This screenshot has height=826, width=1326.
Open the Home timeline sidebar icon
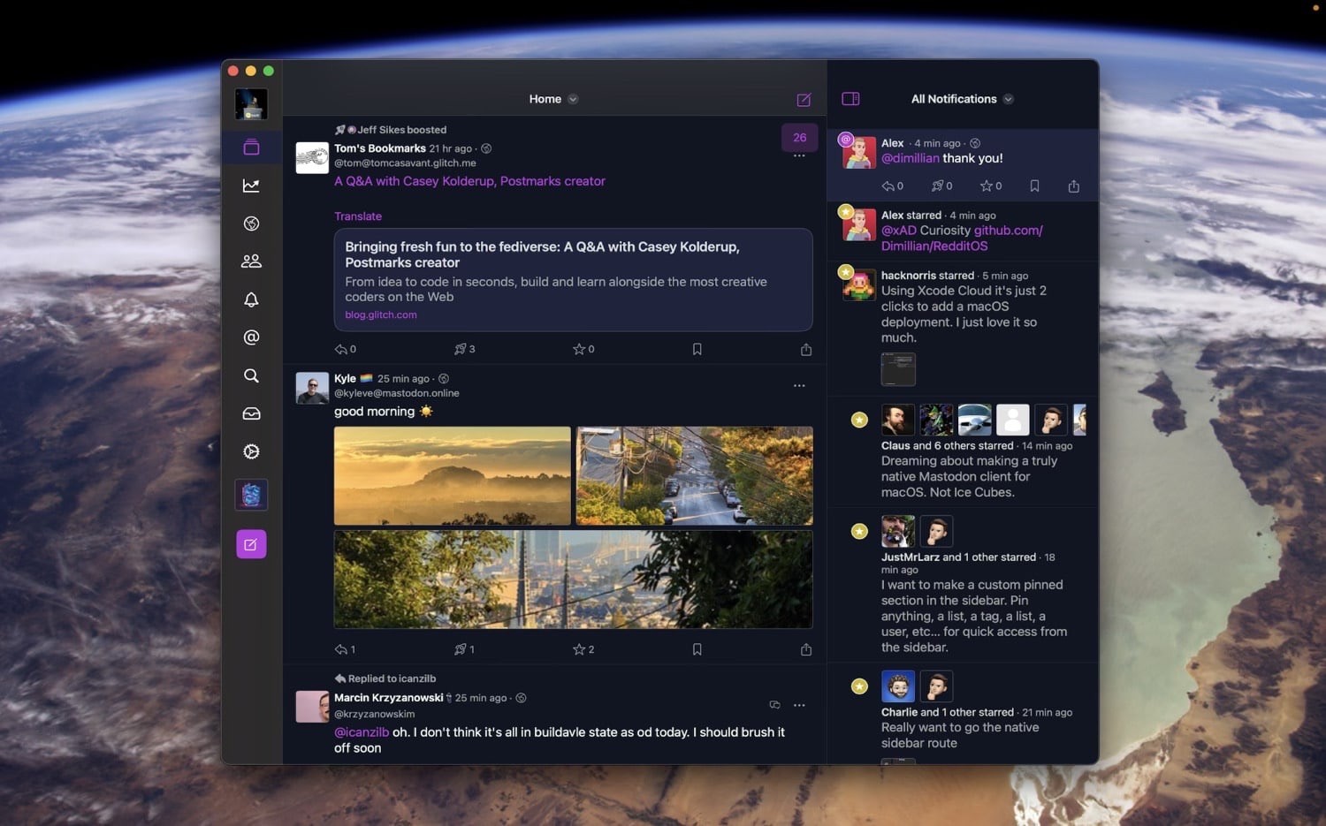pyautogui.click(x=251, y=148)
